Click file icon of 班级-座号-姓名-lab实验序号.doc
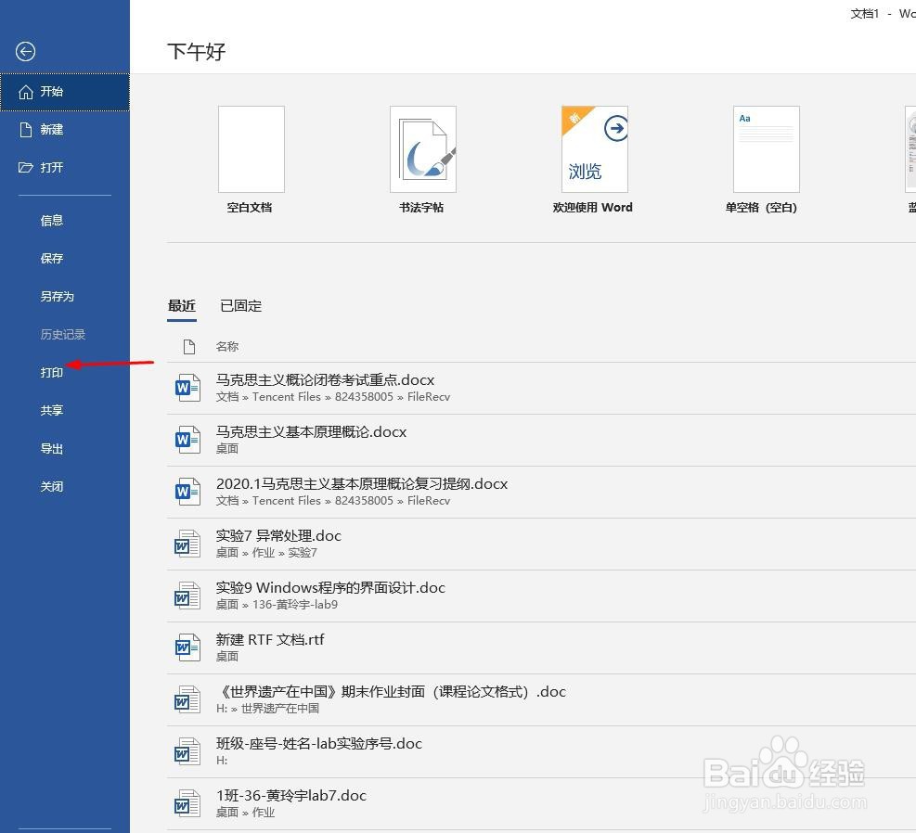Viewport: 916px width, 833px height. [x=187, y=751]
